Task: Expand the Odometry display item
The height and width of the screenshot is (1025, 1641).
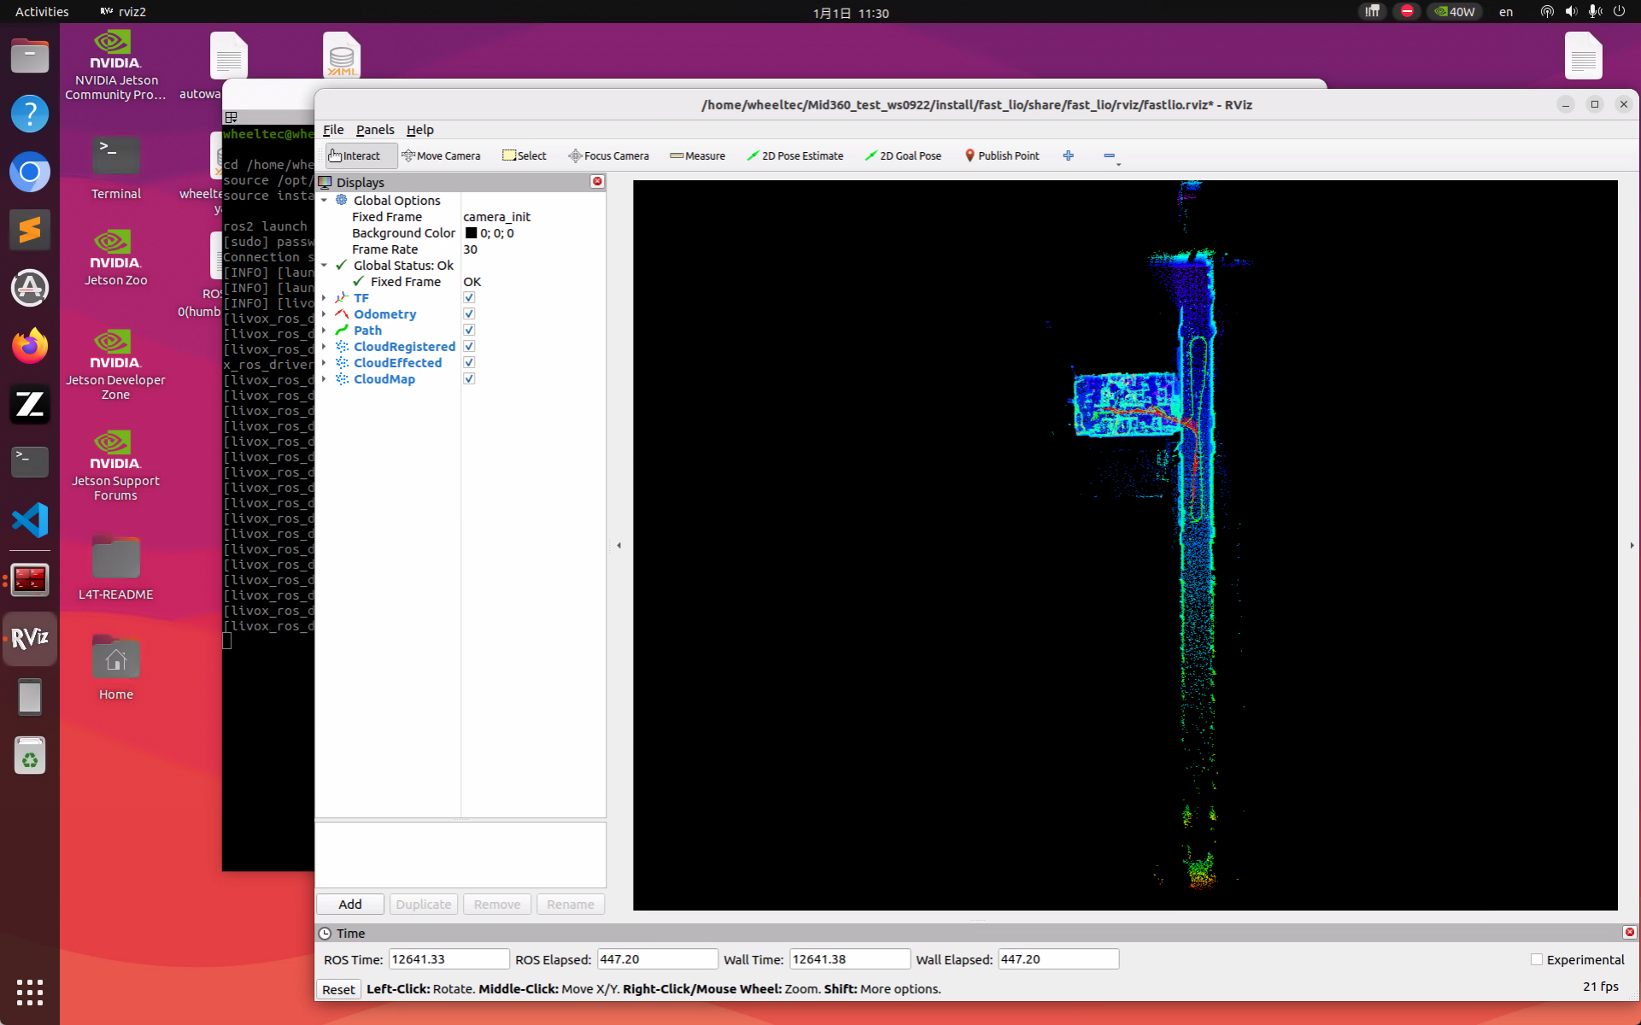Action: pos(324,313)
